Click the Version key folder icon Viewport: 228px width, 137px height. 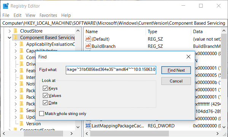[x=22, y=124]
